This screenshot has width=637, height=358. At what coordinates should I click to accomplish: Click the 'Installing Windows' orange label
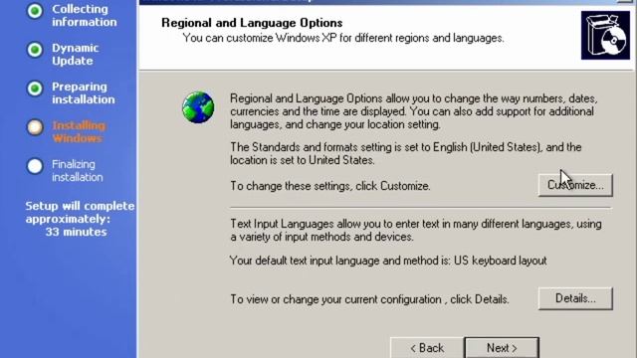[79, 132]
